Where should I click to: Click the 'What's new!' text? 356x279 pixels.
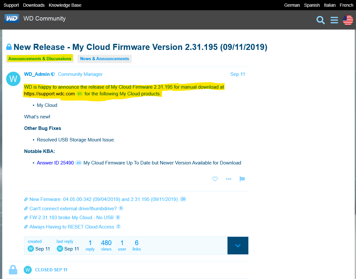37,117
